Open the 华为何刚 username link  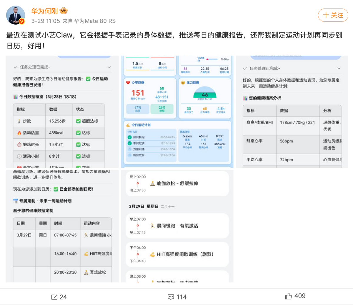point(44,11)
